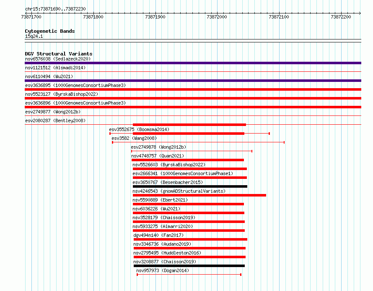Click nsv5523127 (ByrskaBishop2022) label
The width and height of the screenshot is (373, 291).
tap(62, 94)
